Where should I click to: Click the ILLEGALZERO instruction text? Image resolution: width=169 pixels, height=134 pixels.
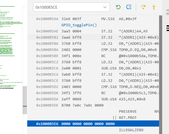pos(131,130)
